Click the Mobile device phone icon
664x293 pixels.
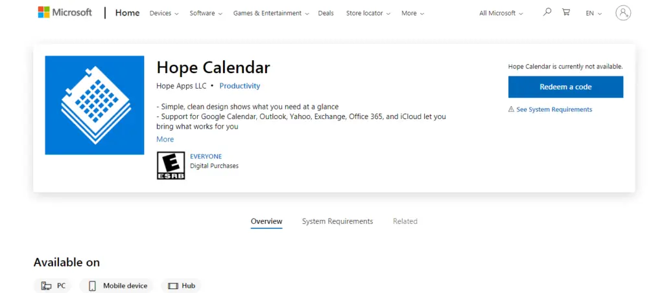92,286
